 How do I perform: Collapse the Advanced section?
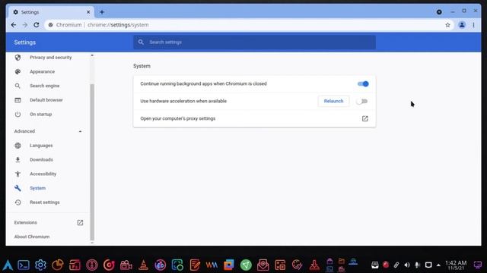coord(80,131)
